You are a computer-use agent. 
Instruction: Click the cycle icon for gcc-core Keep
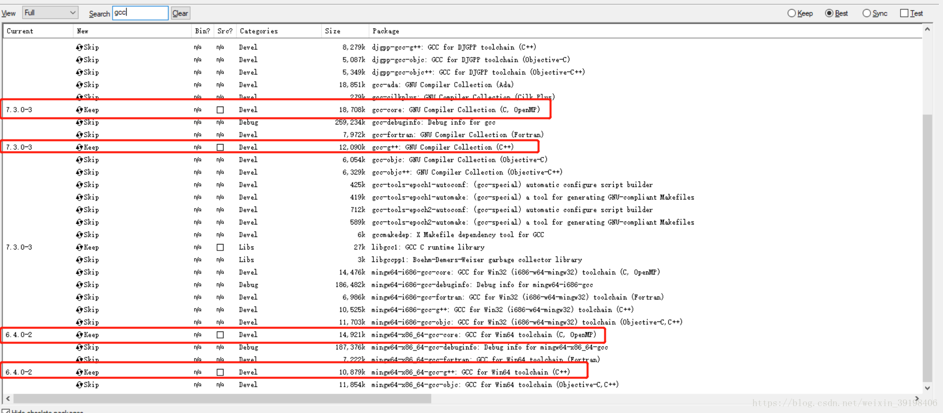pyautogui.click(x=79, y=109)
